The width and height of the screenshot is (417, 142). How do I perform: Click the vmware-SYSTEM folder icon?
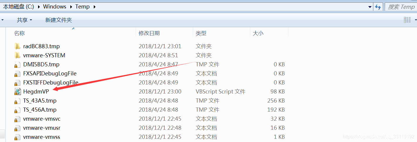[18, 55]
